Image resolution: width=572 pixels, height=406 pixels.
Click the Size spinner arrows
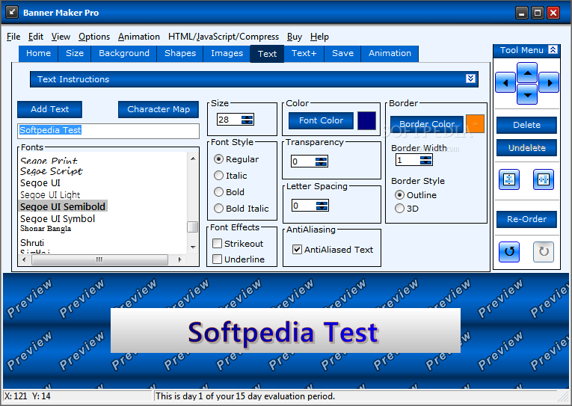(247, 120)
